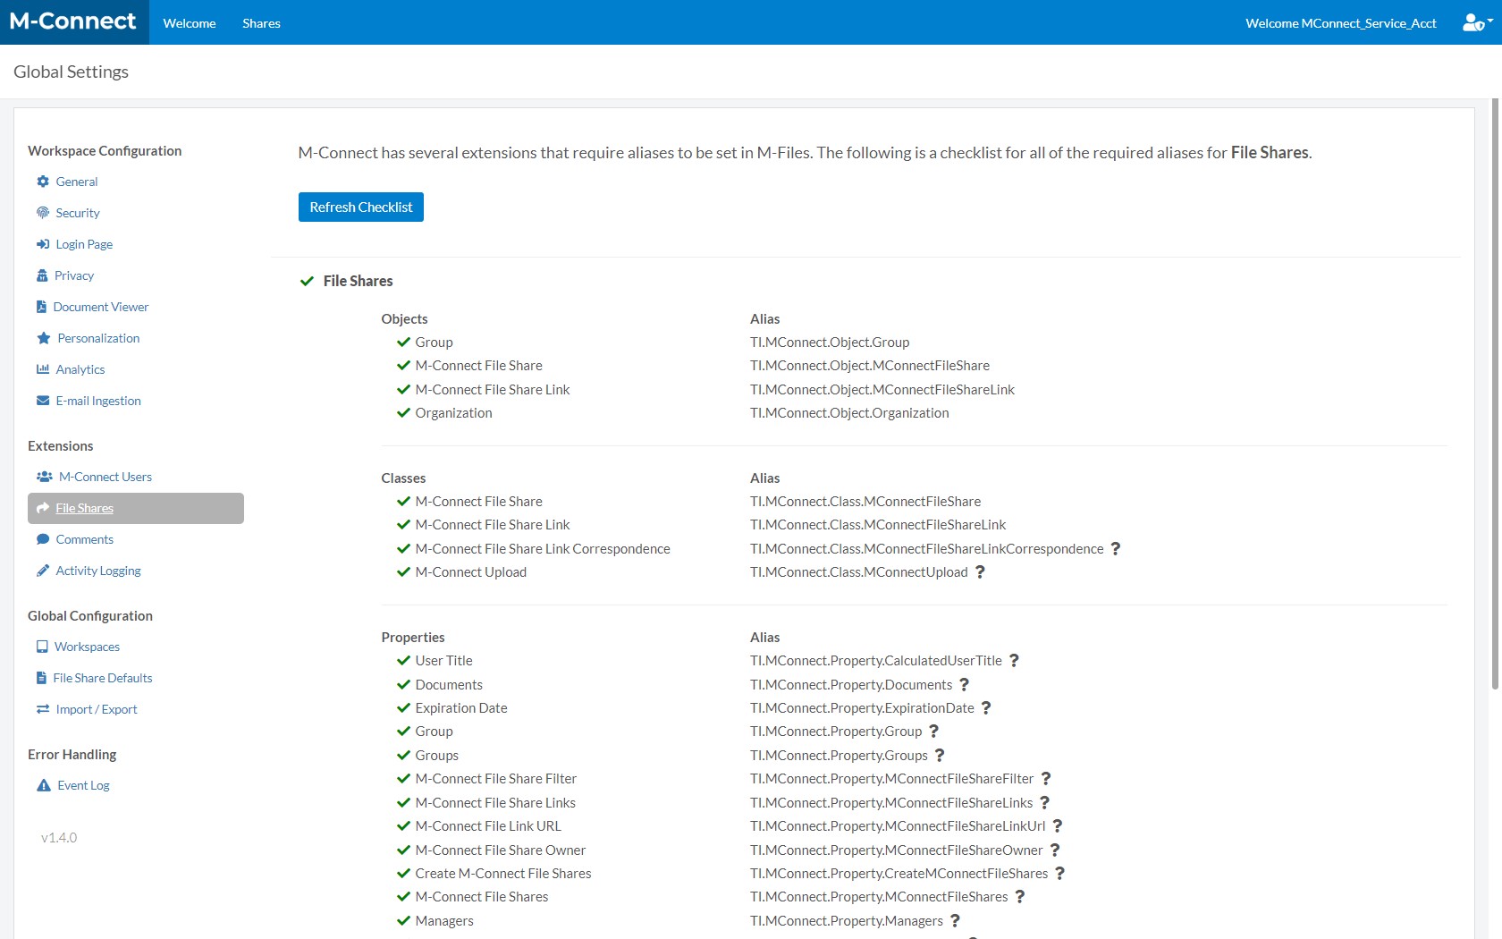
Task: Click the E-mail Ingestion envelope icon
Action: click(x=42, y=401)
